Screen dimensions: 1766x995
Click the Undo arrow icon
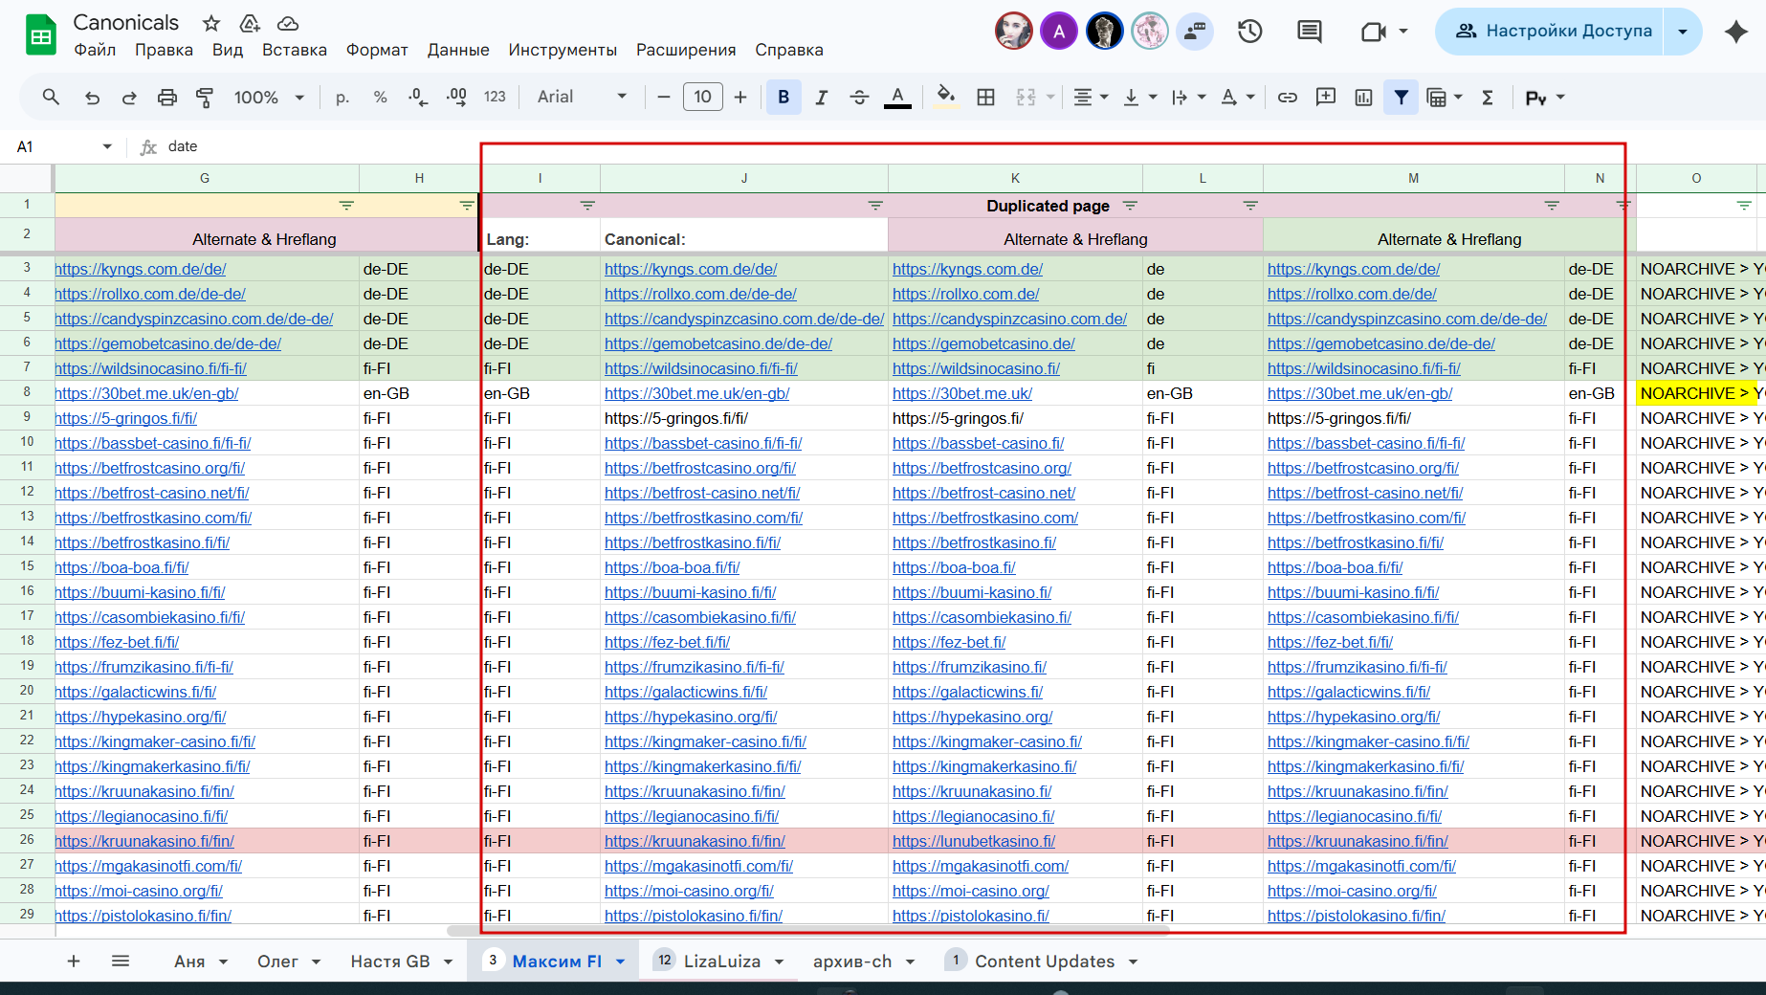click(92, 98)
